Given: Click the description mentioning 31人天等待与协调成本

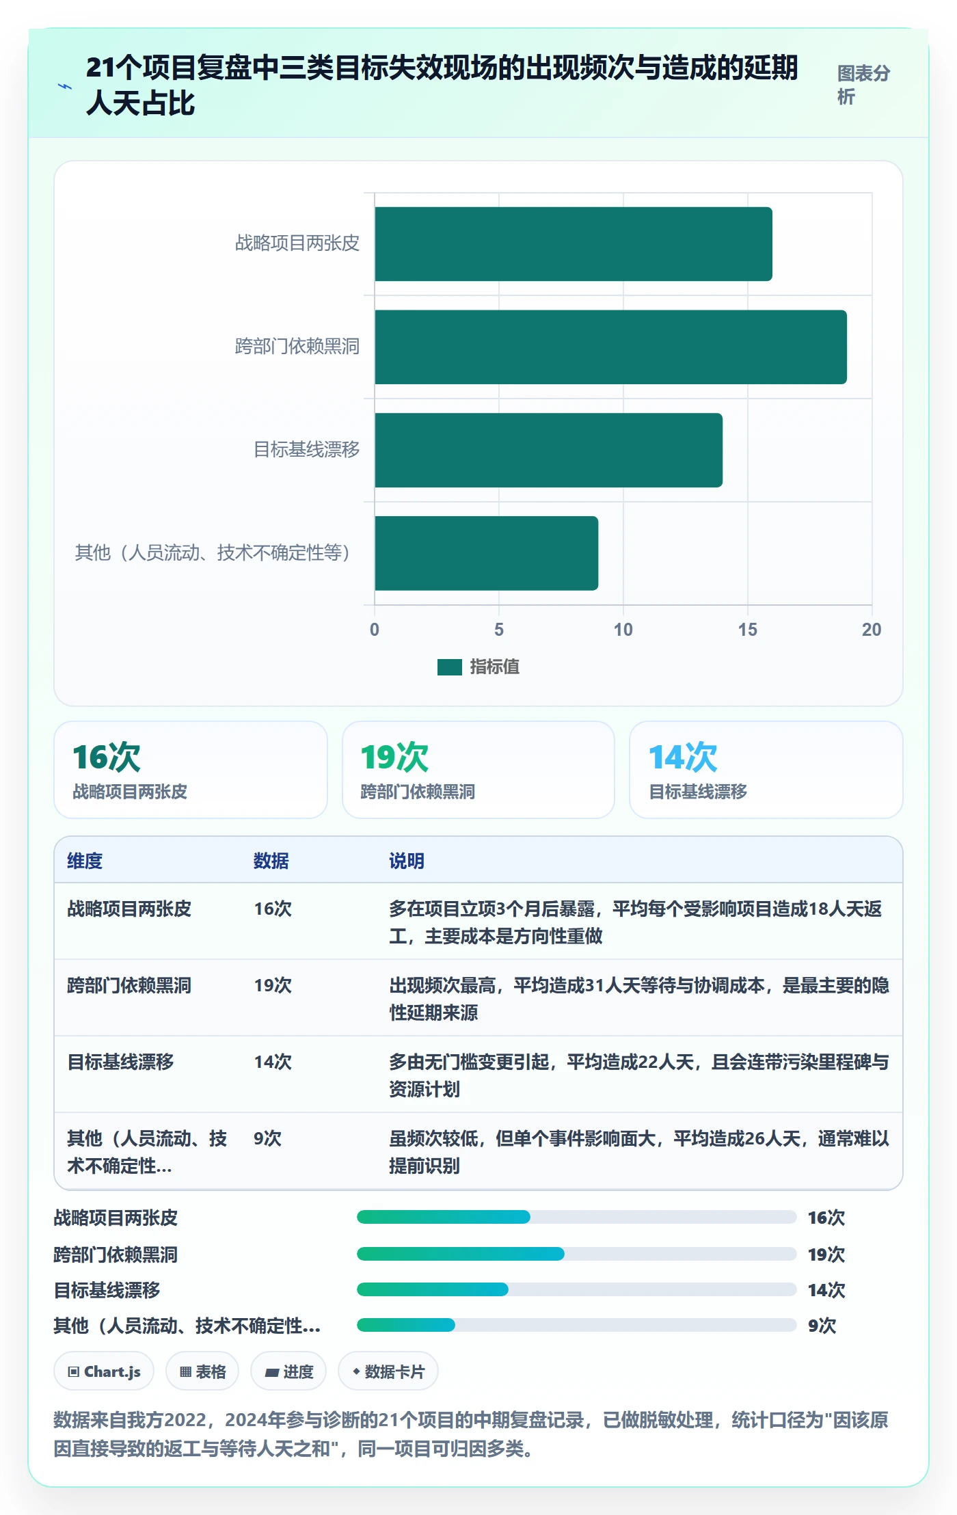Looking at the screenshot, I should [x=639, y=999].
